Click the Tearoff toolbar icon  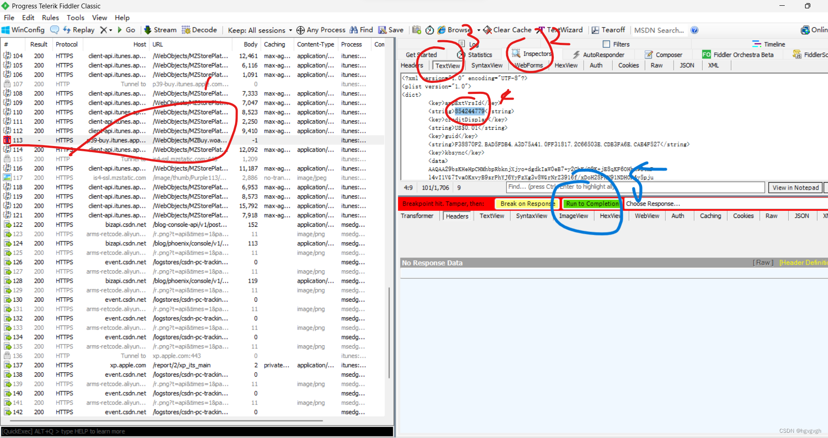tap(595, 30)
